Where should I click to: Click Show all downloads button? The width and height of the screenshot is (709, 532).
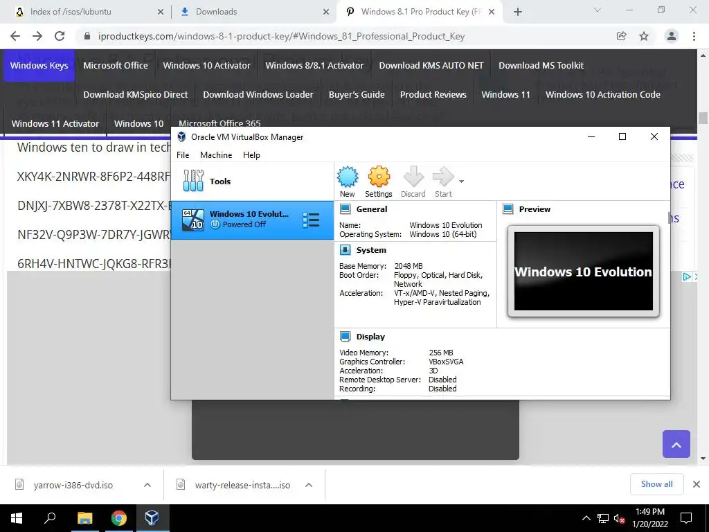pyautogui.click(x=656, y=484)
